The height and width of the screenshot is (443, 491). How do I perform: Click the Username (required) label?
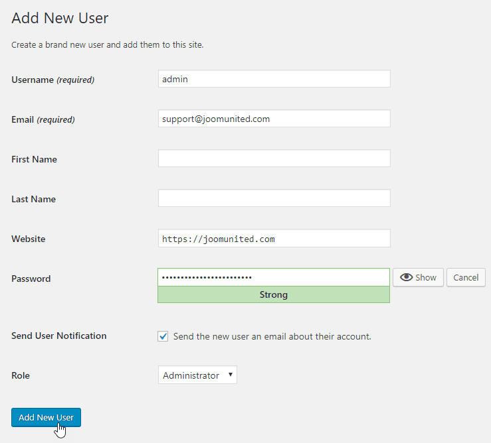point(53,80)
